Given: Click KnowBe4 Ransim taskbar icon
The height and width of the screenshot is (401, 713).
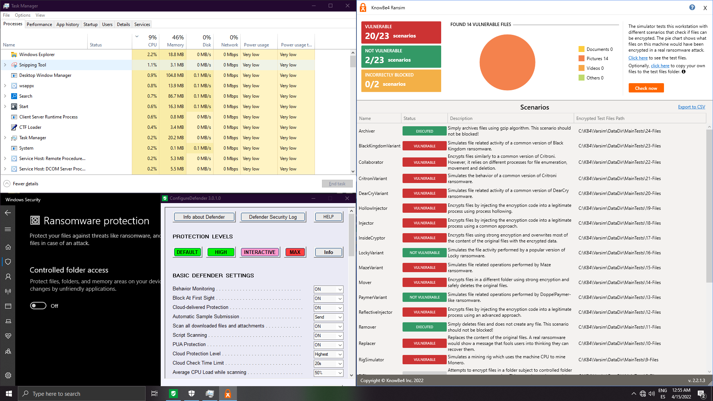Looking at the screenshot, I should point(228,394).
